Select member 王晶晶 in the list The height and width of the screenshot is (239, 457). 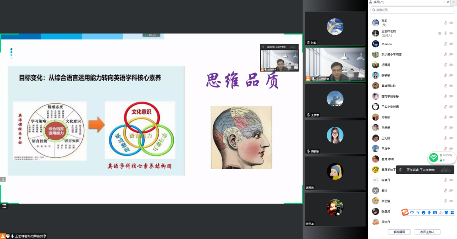(x=412, y=128)
